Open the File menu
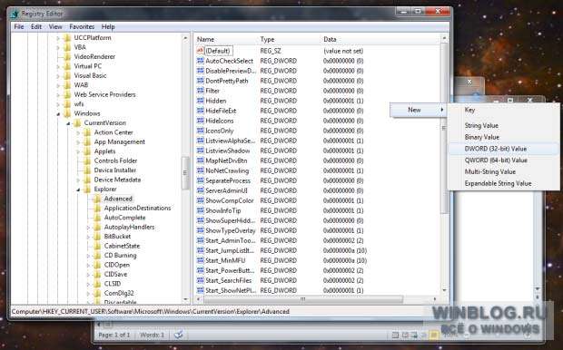The image size is (563, 350). pos(19,26)
